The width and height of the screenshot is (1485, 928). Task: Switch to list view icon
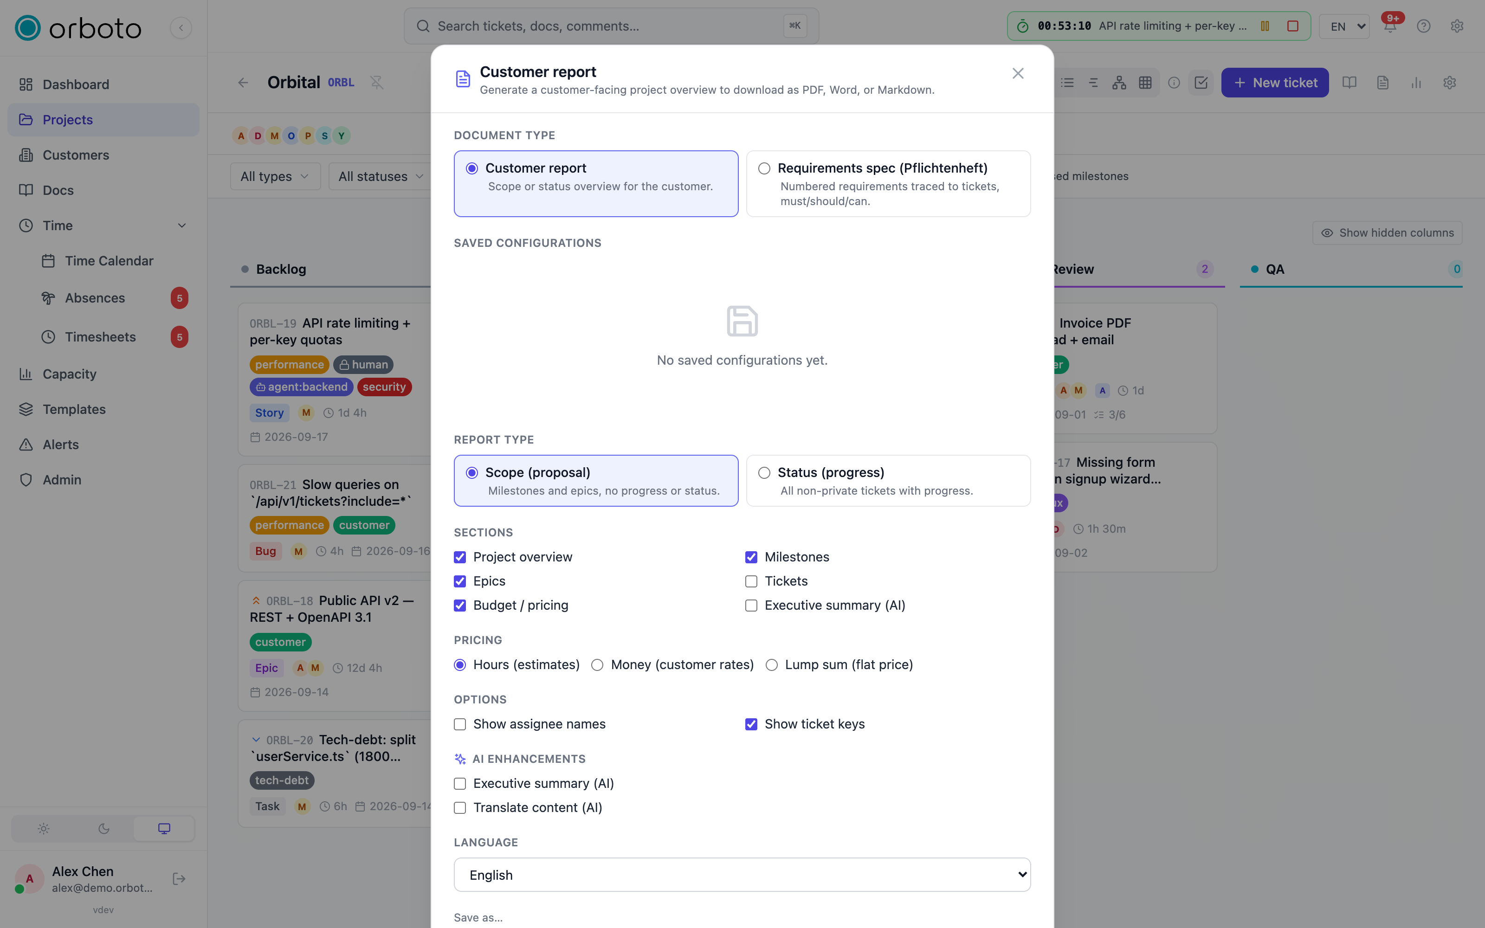click(x=1068, y=82)
